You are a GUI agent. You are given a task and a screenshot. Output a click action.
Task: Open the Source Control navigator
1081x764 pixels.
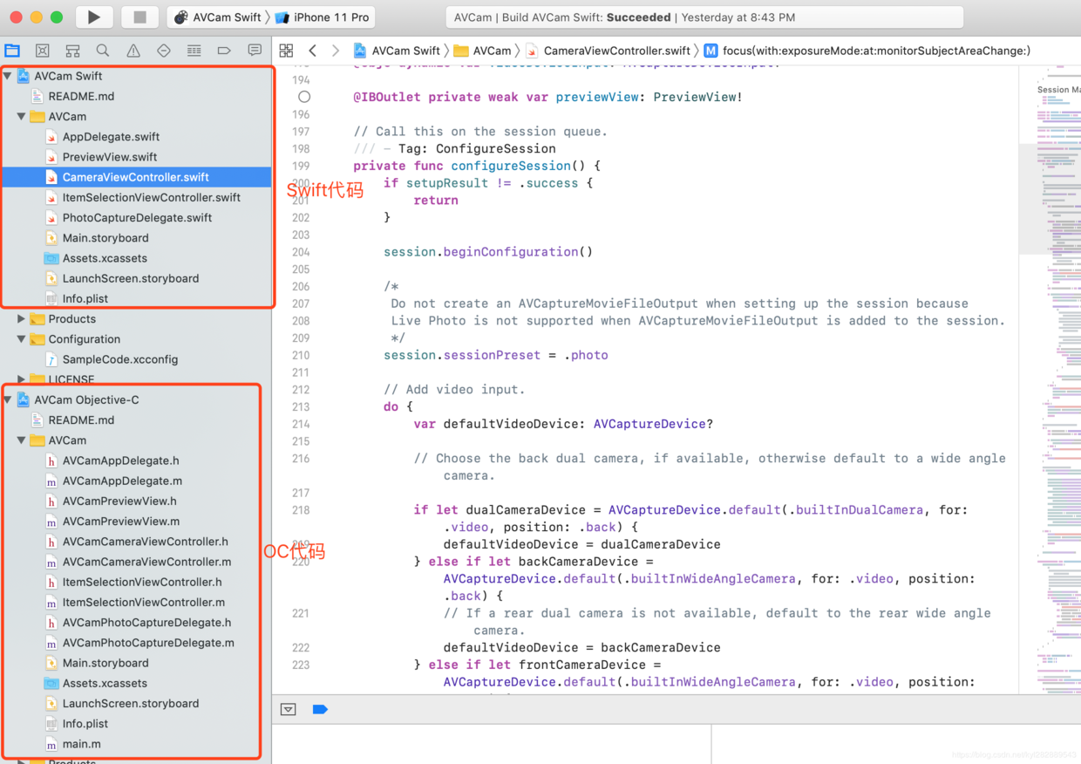[42, 51]
